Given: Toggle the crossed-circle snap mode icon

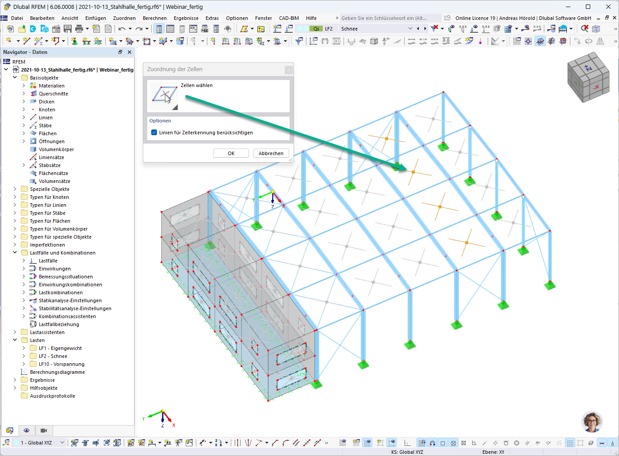Looking at the screenshot, I should point(453,443).
